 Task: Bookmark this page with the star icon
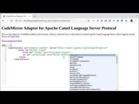tap(88, 21)
